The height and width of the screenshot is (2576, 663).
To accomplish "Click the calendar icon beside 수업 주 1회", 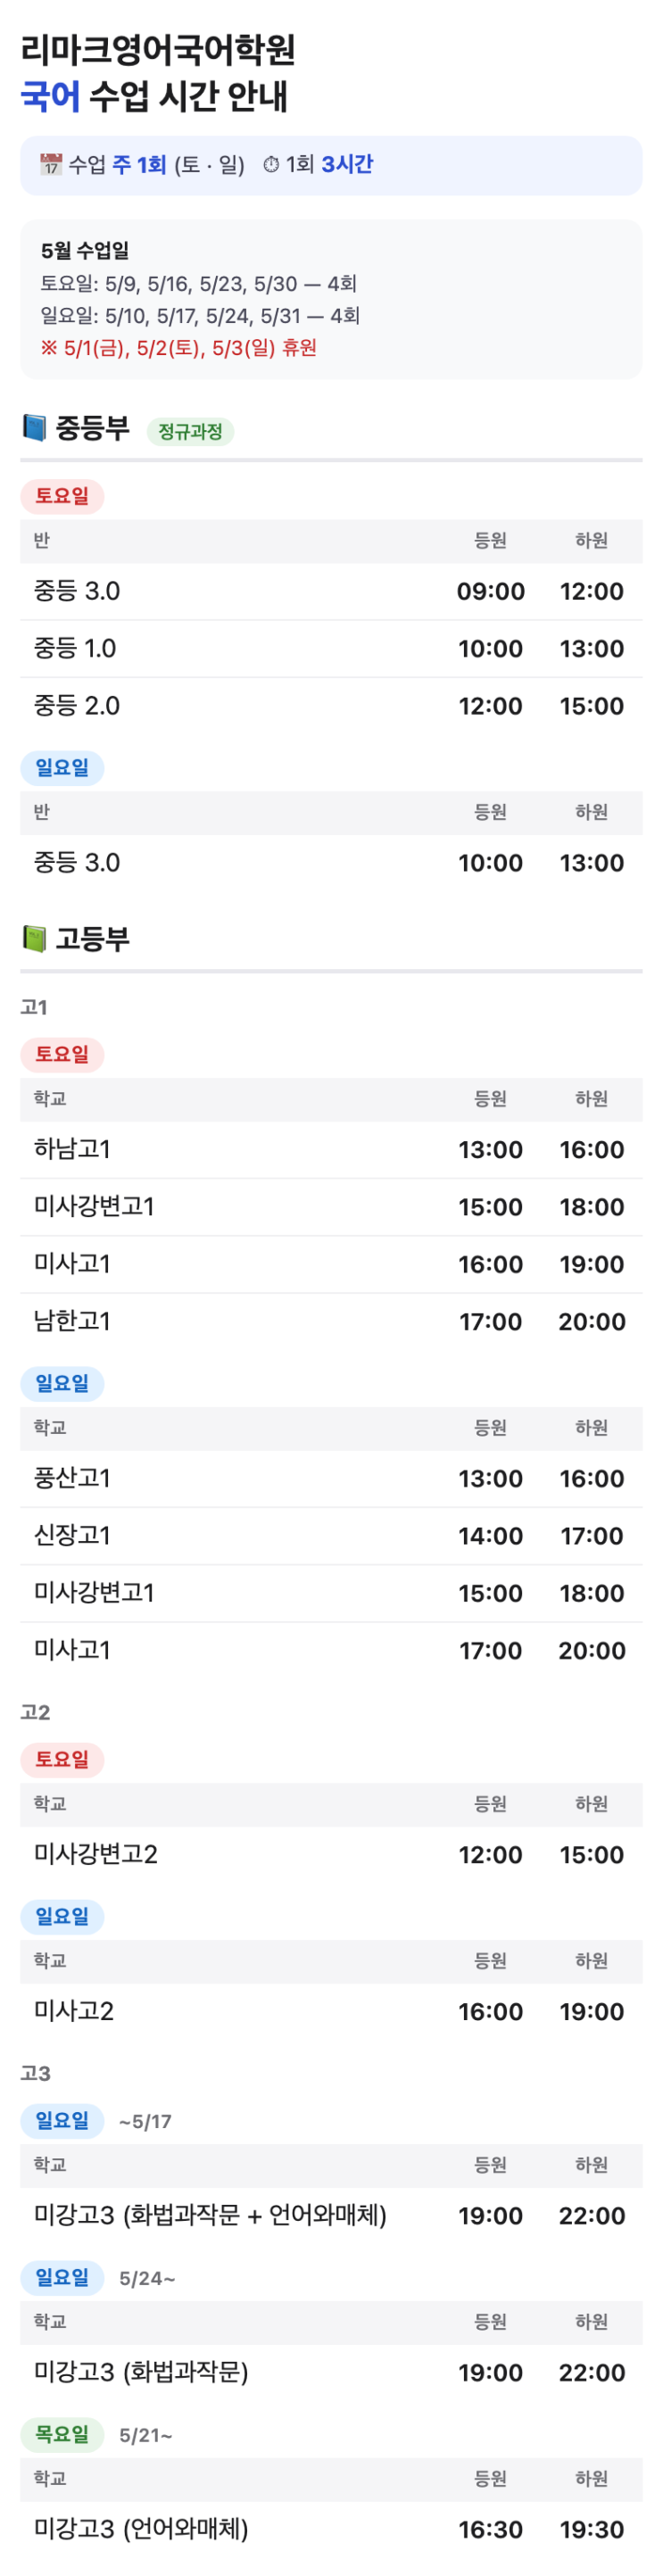I will (x=50, y=165).
